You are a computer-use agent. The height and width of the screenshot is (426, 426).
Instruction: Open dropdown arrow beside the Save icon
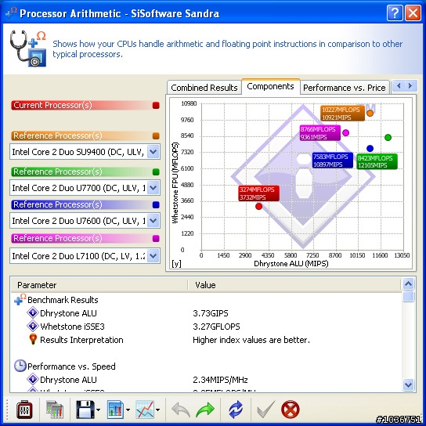tap(99, 410)
